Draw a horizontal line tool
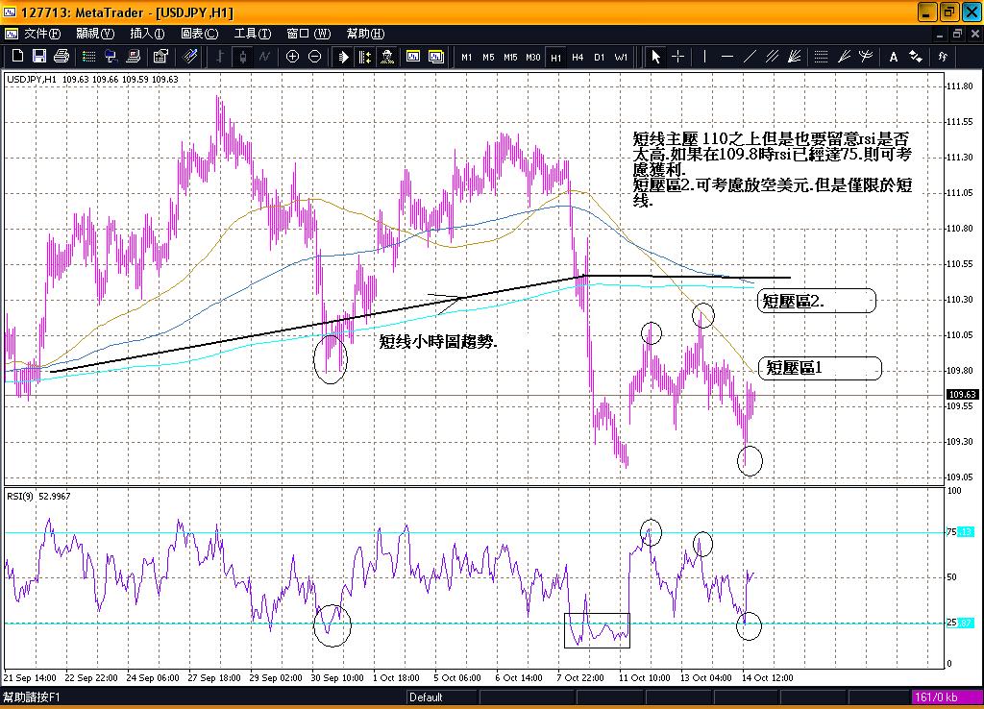 pyautogui.click(x=727, y=57)
